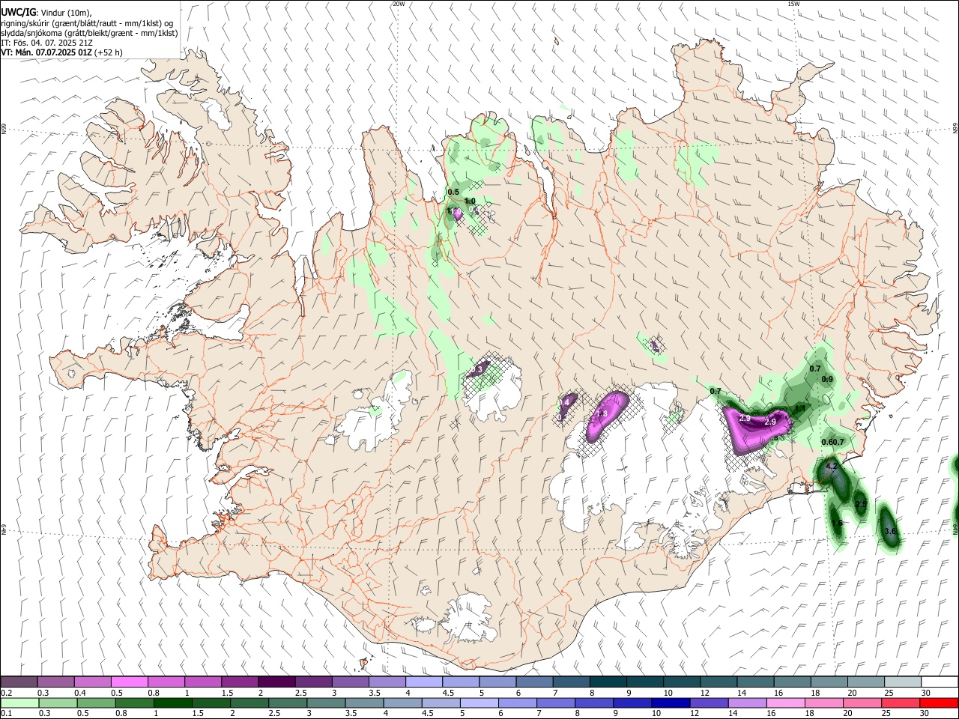Pick the light lavender snow swatch at 4
The image size is (959, 719).
click(x=423, y=682)
